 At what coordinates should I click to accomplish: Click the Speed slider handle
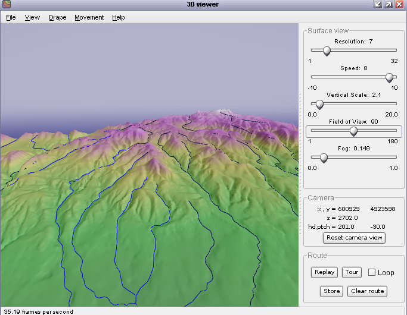pos(389,78)
